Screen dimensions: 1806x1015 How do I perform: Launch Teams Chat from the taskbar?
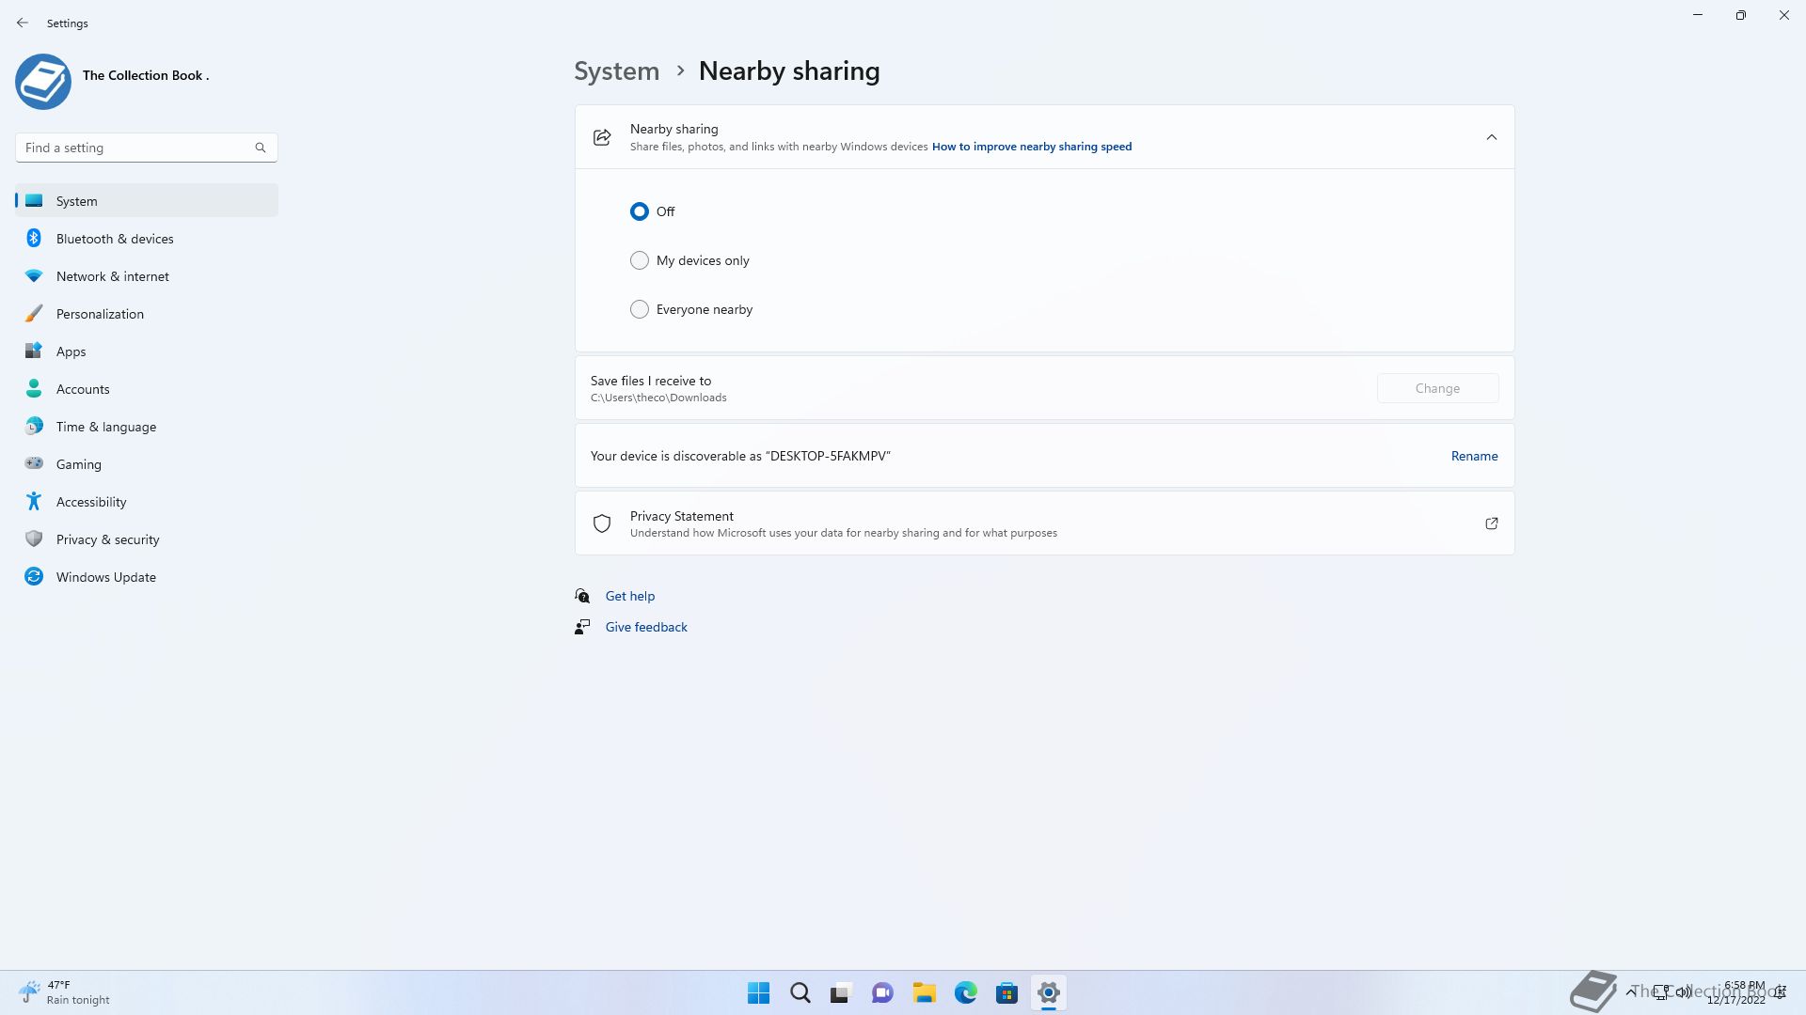882,992
